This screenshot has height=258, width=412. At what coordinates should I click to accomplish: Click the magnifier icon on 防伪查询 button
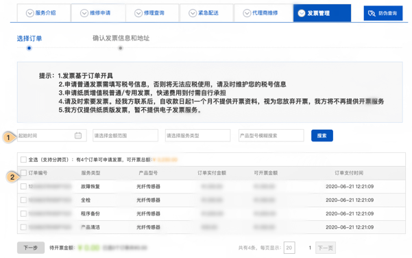click(x=372, y=13)
